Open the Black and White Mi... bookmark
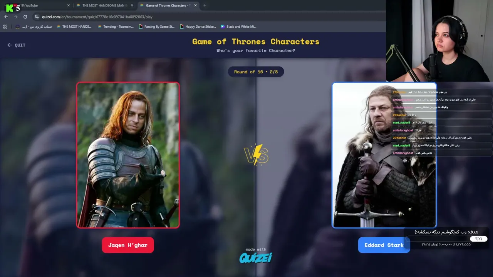Image resolution: width=493 pixels, height=277 pixels. [x=238, y=27]
